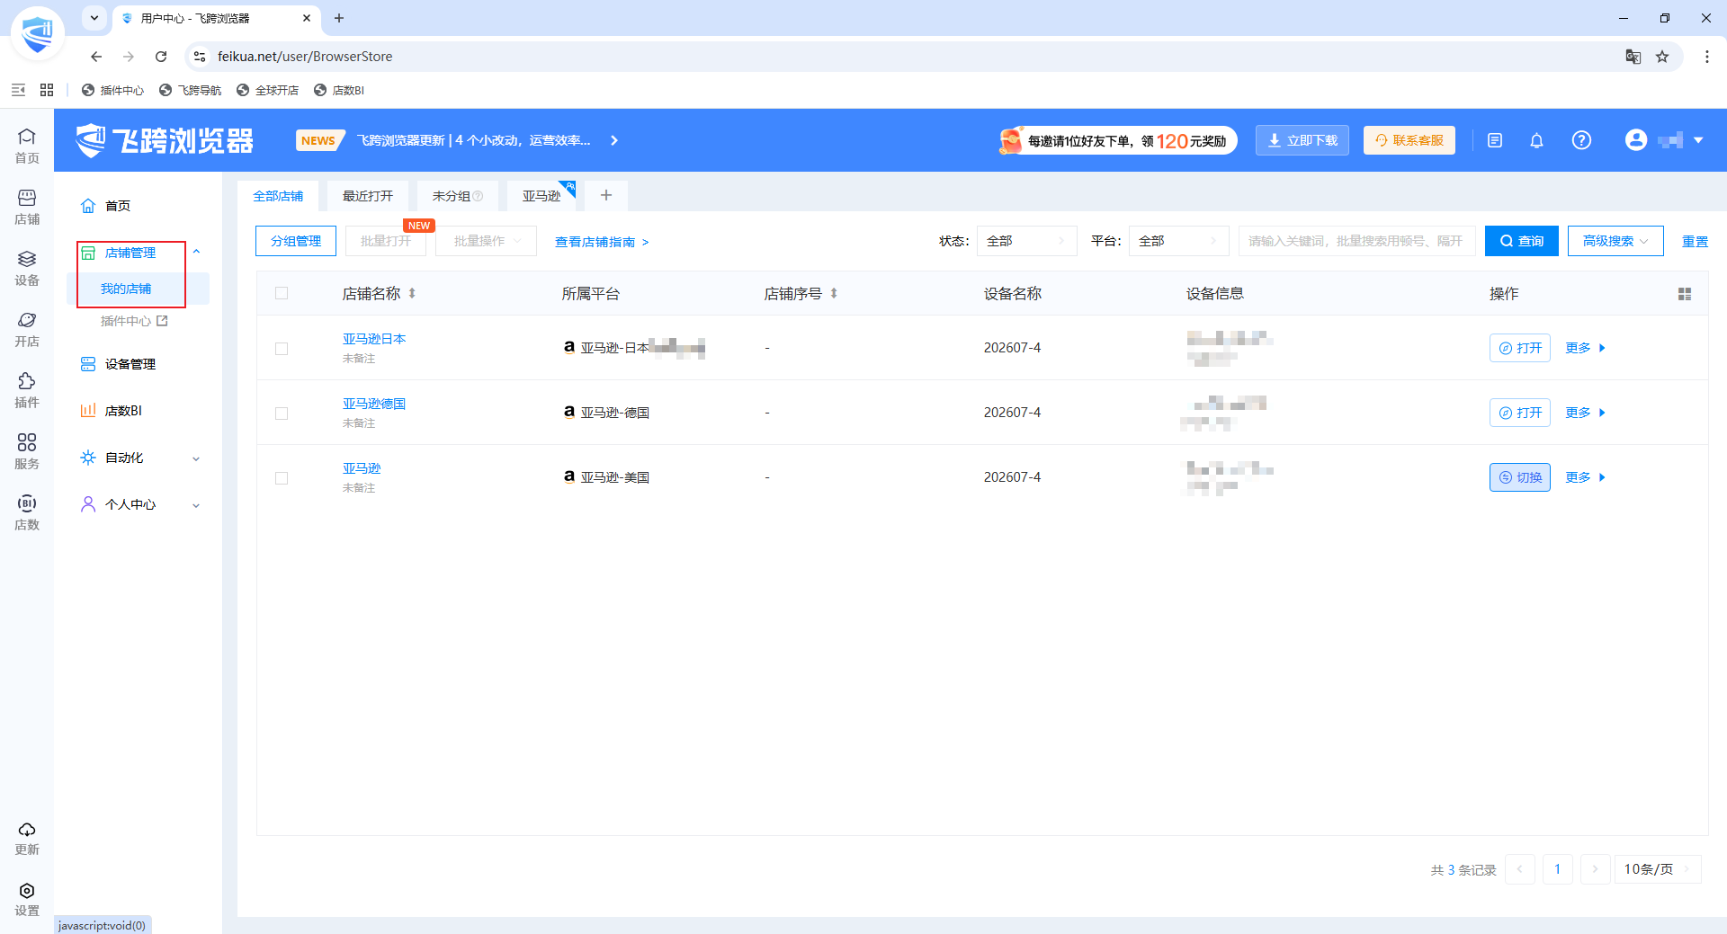Click the 联系客服 button
Viewport: 1727px width, 934px height.
coord(1409,140)
